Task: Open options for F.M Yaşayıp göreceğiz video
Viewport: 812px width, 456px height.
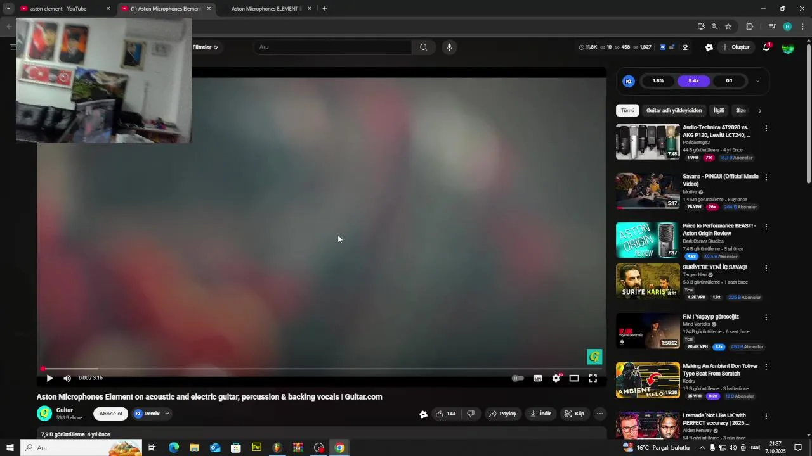Action: (x=766, y=317)
